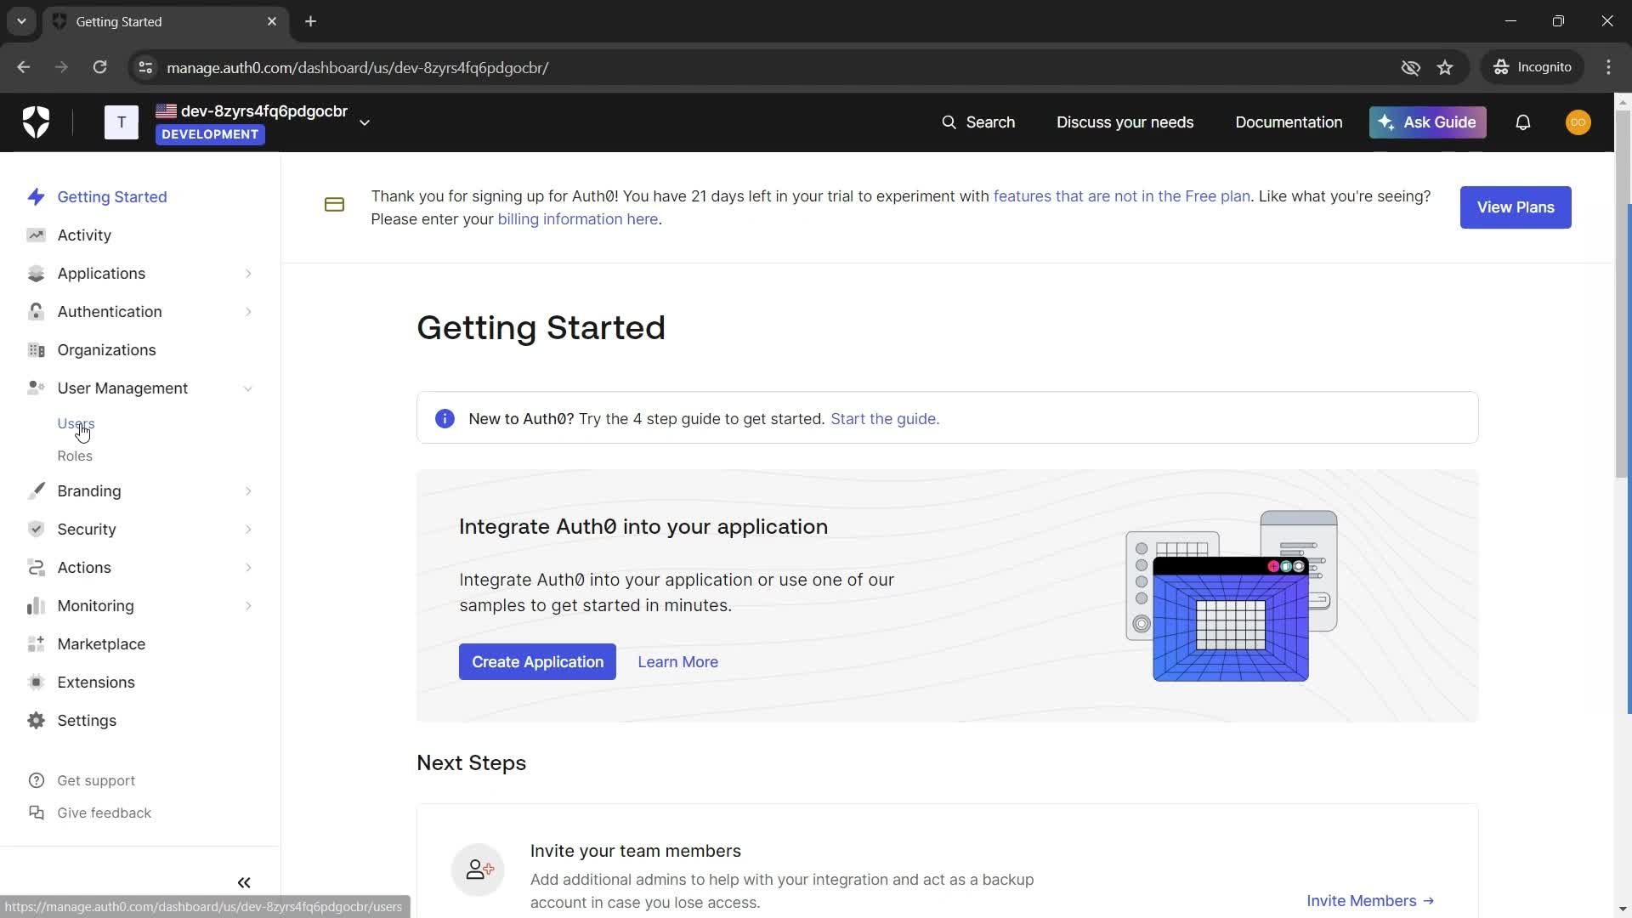Click the invite team members person icon
This screenshot has height=918, width=1632.
(478, 870)
